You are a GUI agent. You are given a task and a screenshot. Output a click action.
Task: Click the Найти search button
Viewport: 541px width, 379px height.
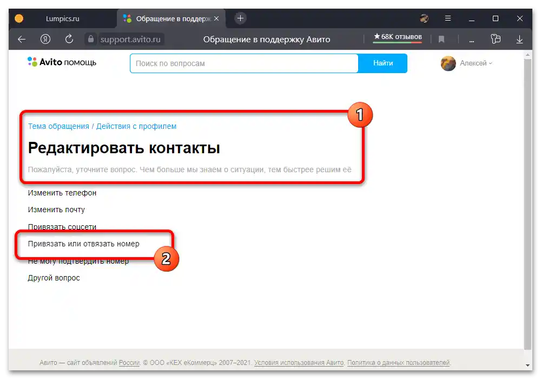pyautogui.click(x=382, y=63)
